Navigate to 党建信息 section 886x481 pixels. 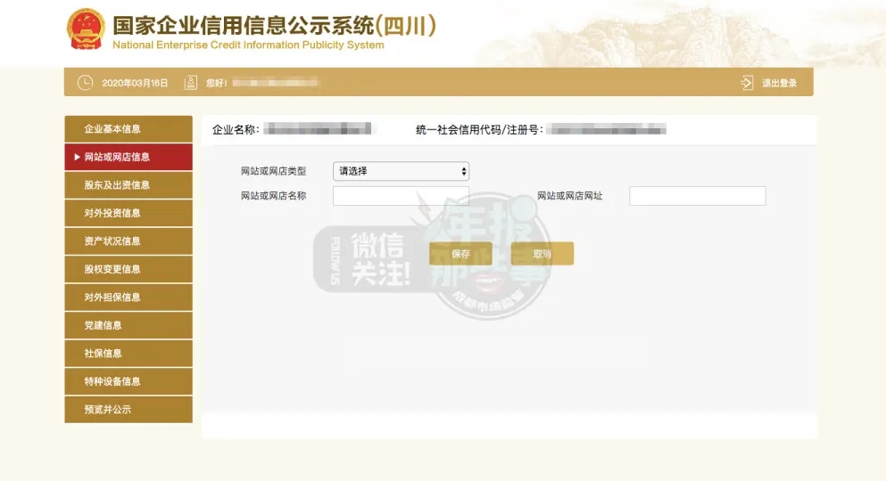(x=128, y=325)
